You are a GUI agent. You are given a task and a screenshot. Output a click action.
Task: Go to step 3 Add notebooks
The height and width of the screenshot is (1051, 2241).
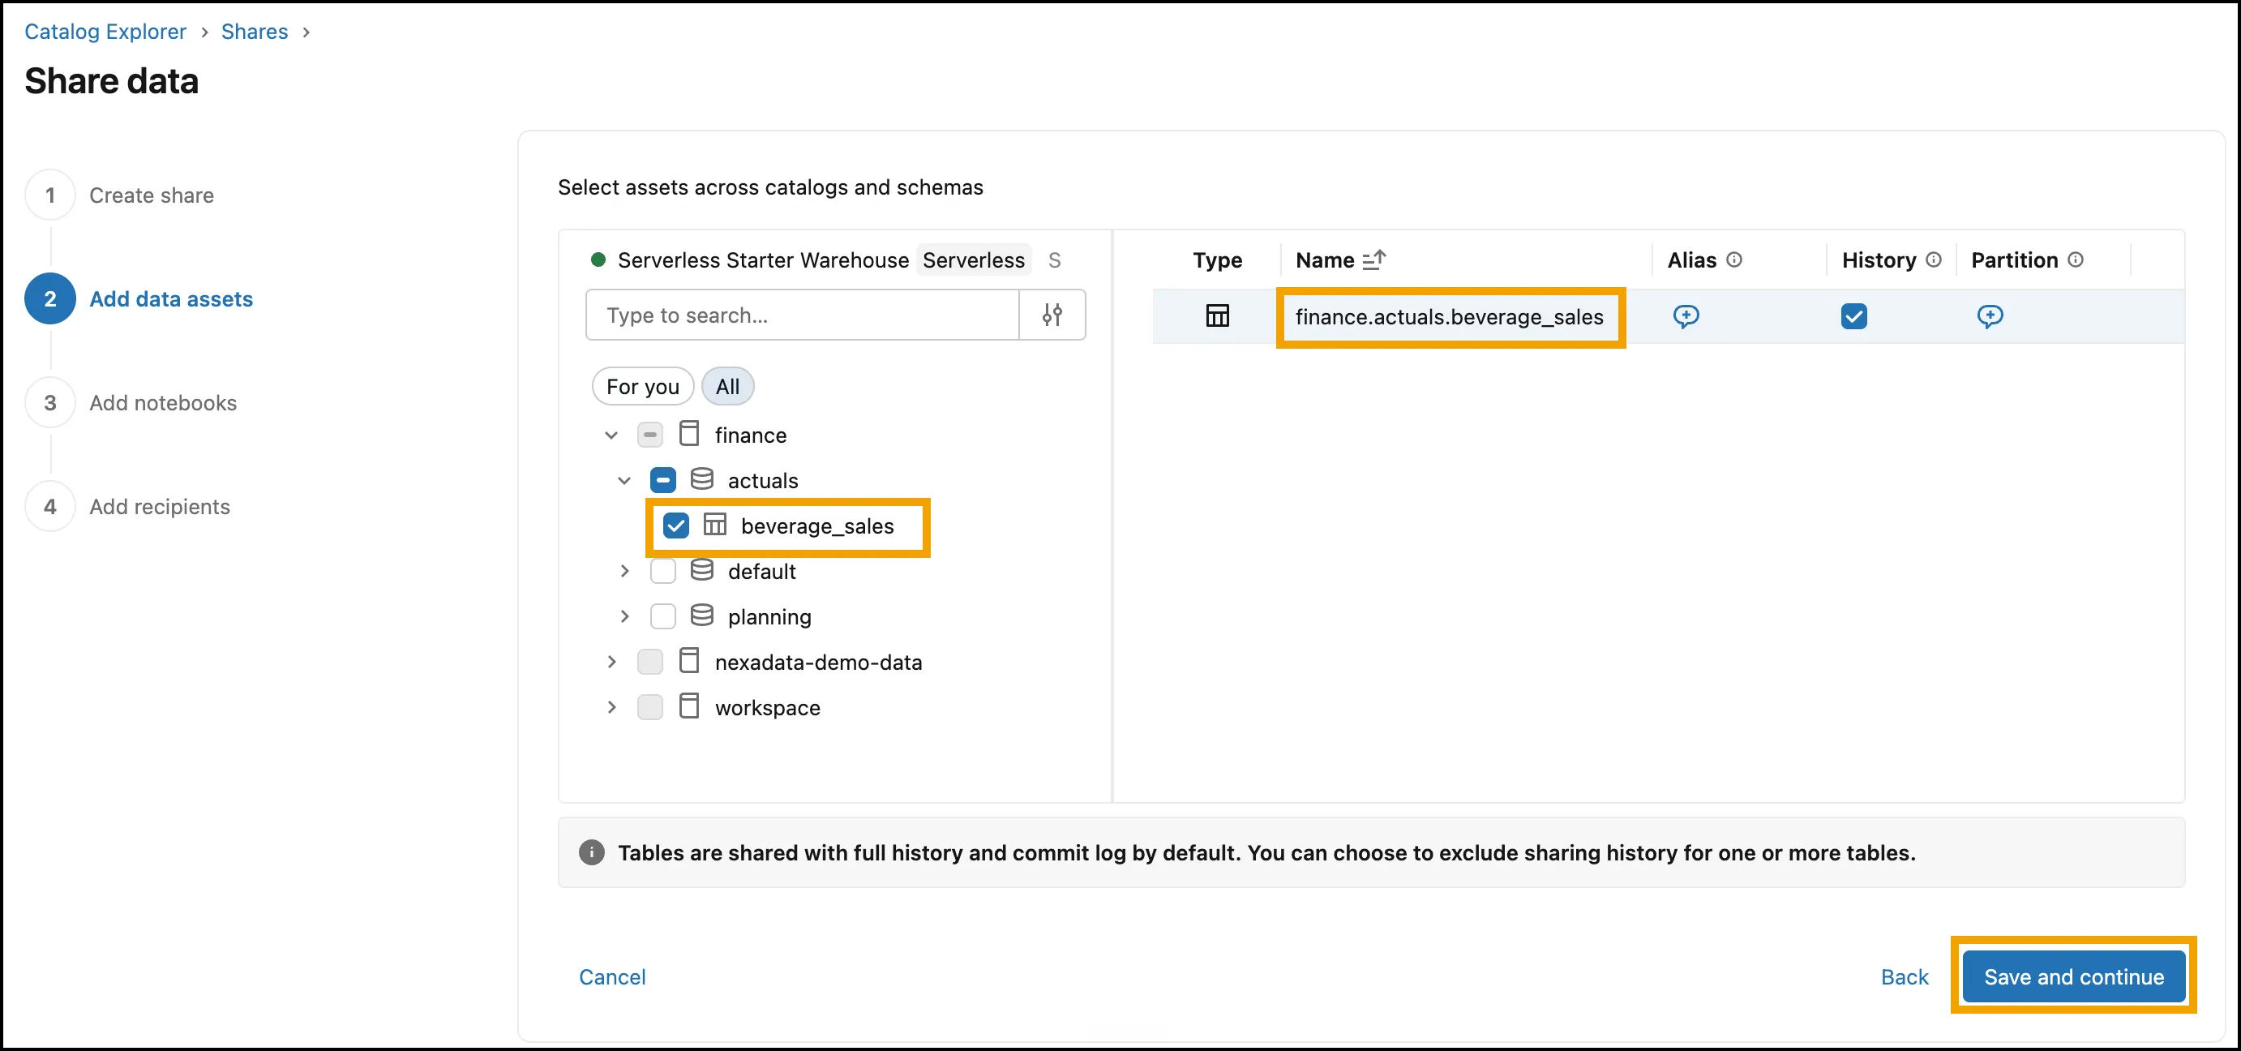pos(131,402)
